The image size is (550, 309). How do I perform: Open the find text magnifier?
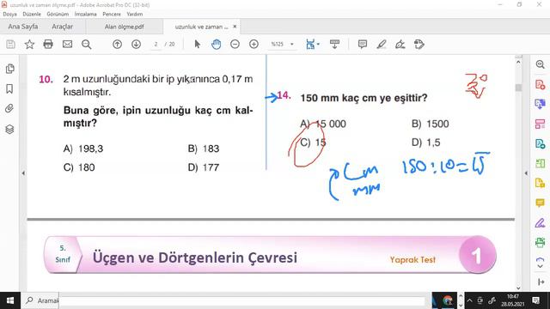(x=86, y=44)
